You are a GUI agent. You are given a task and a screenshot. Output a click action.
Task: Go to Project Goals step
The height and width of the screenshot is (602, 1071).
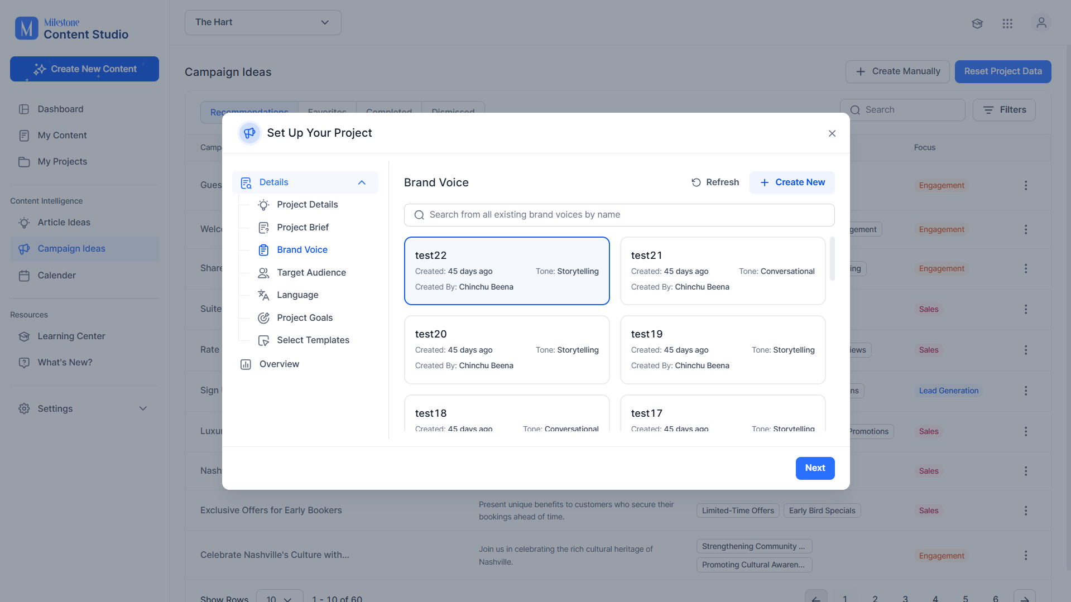tap(305, 318)
